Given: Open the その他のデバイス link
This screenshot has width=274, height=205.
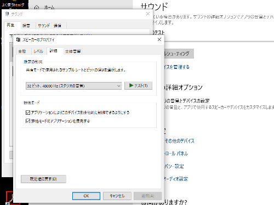Looking at the screenshot, I should [x=179, y=141].
